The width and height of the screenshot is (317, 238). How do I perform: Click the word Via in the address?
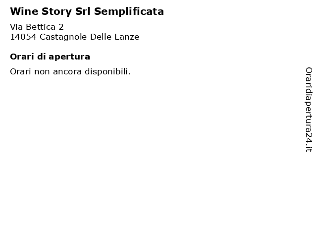(x=16, y=27)
